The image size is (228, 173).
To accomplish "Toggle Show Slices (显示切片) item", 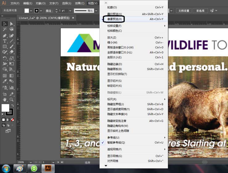I will pyautogui.click(x=133, y=81).
